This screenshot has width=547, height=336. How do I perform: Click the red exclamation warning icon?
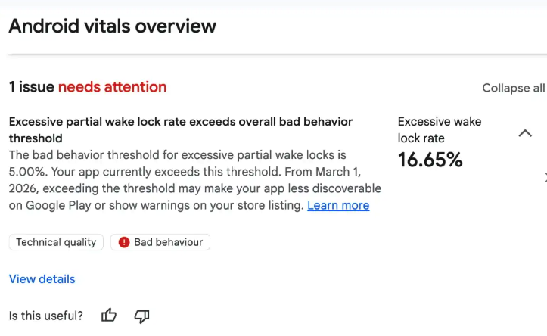124,242
